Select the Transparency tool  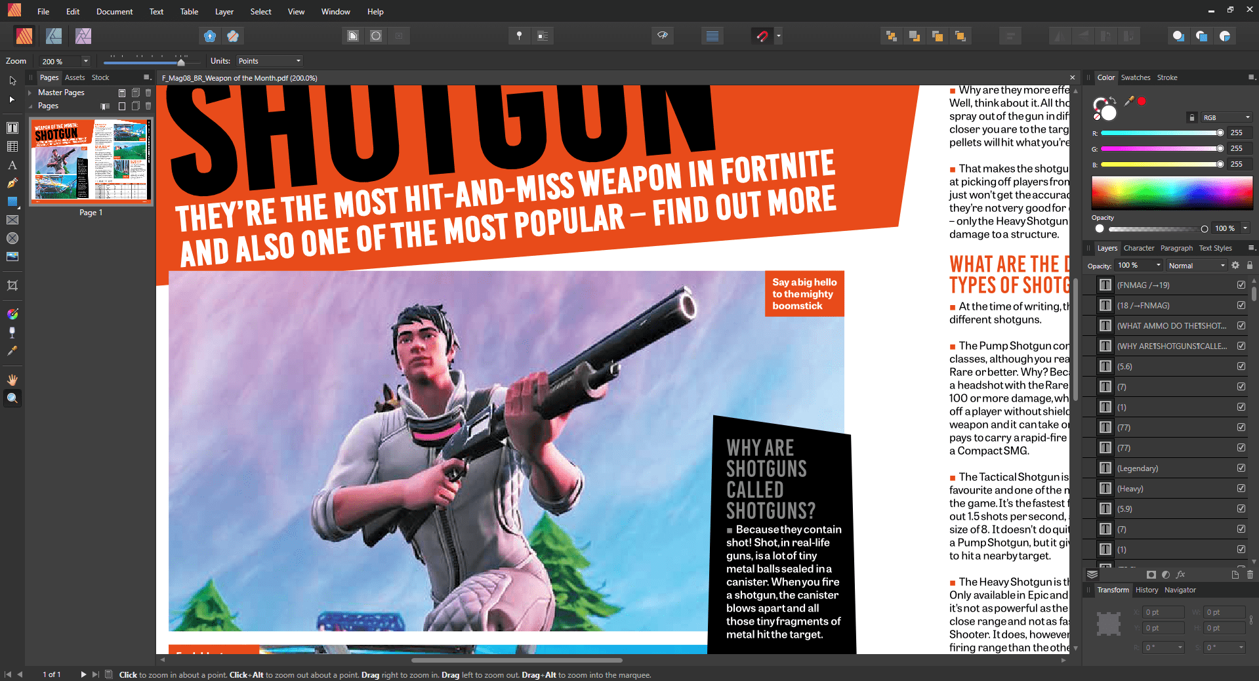12,333
